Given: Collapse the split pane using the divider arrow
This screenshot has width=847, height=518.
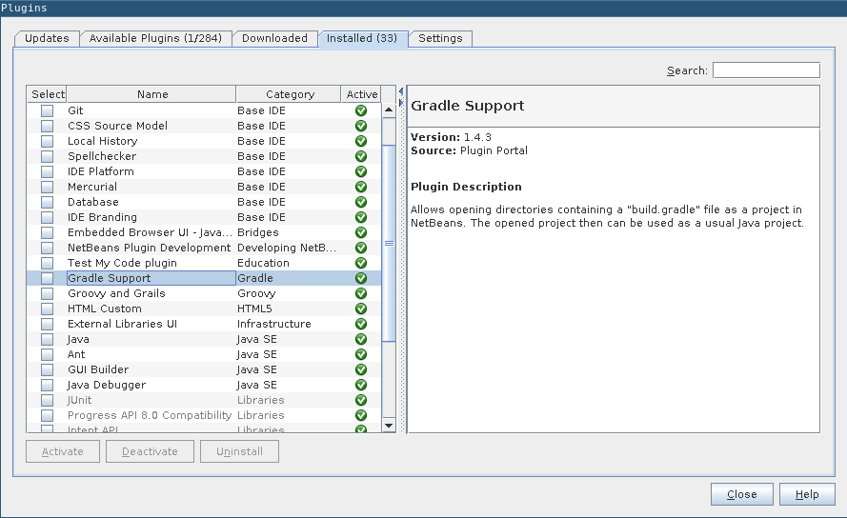Looking at the screenshot, I should [x=401, y=90].
